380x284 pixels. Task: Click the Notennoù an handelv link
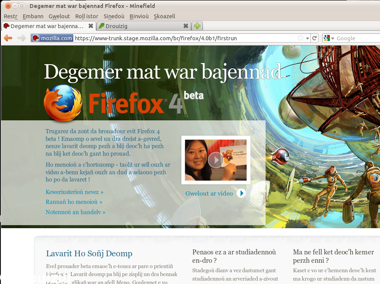click(75, 212)
